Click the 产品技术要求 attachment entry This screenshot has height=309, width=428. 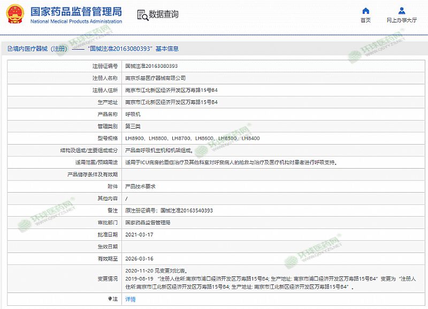coord(140,187)
